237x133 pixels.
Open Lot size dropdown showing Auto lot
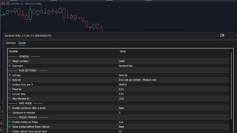pyautogui.click(x=174, y=75)
